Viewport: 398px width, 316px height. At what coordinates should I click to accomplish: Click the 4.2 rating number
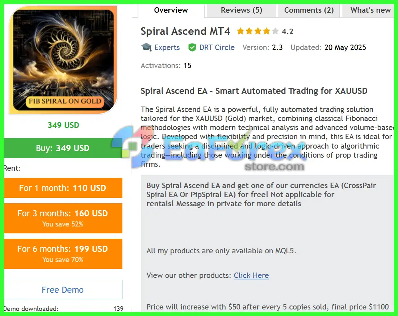coord(288,32)
